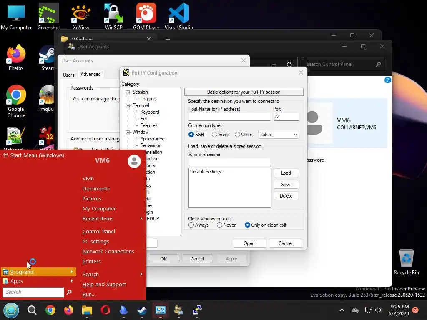Open GOM Player desktop shortcut
The width and height of the screenshot is (427, 320).
click(x=146, y=16)
